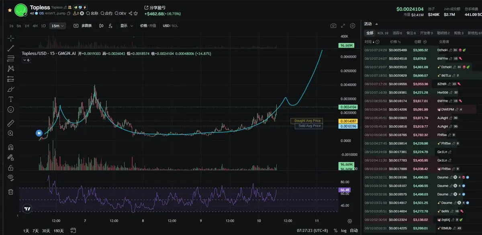Set the interval to 1s

(x=11, y=26)
